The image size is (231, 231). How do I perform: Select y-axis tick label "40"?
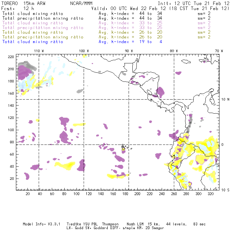coord(12,166)
